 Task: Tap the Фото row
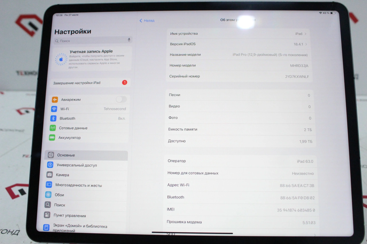(240, 118)
